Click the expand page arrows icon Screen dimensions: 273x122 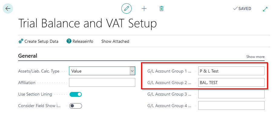[265, 9]
